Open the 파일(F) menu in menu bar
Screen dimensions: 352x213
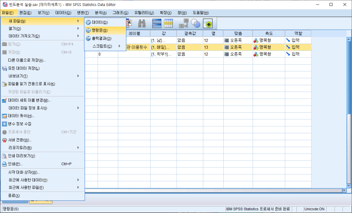(x=8, y=13)
